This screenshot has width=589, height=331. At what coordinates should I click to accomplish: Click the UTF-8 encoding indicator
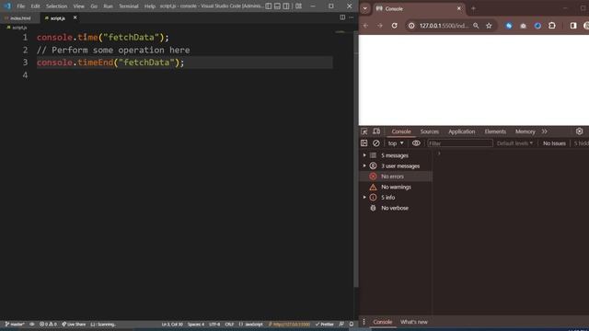pyautogui.click(x=214, y=325)
